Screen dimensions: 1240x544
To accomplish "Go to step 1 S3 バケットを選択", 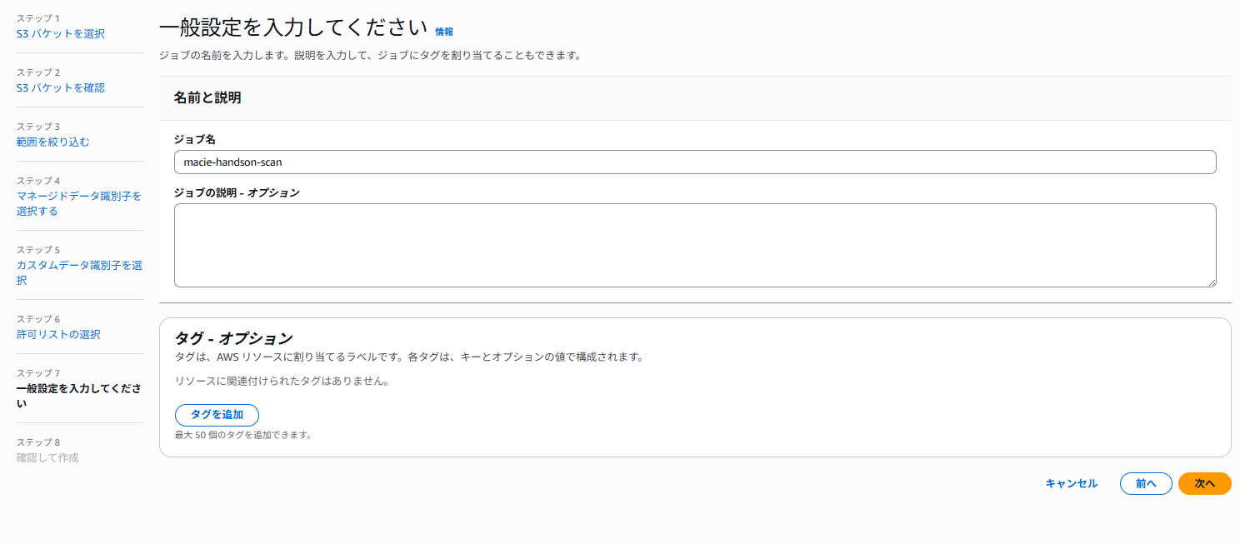I will coord(61,34).
